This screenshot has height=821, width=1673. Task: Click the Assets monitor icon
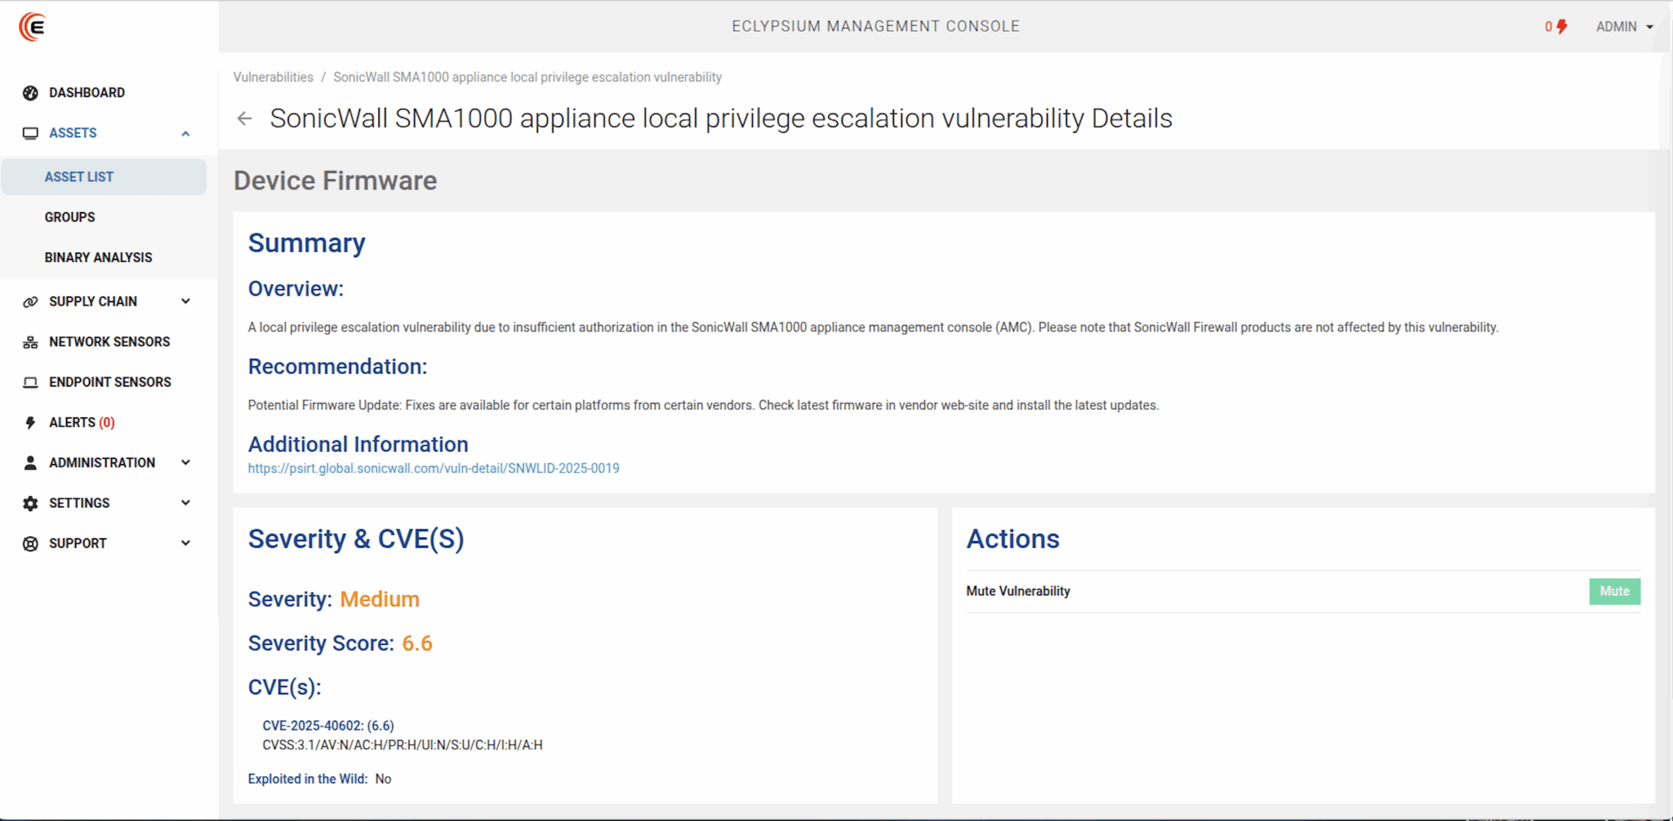(30, 133)
